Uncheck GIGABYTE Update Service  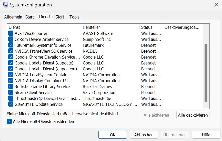click(x=11, y=104)
